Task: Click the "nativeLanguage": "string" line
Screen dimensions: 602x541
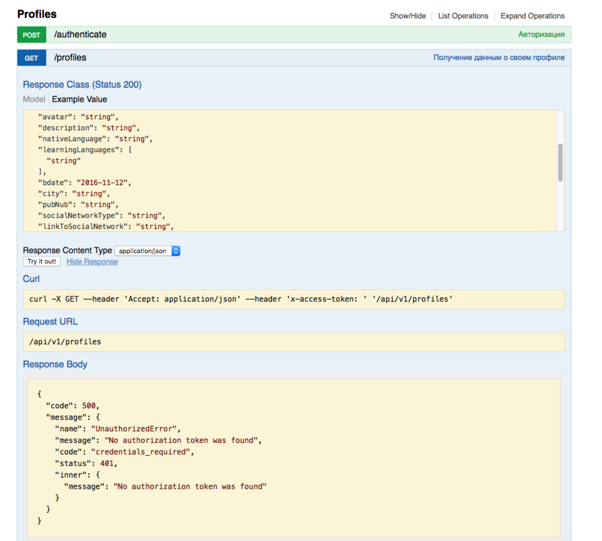Action: coord(95,139)
